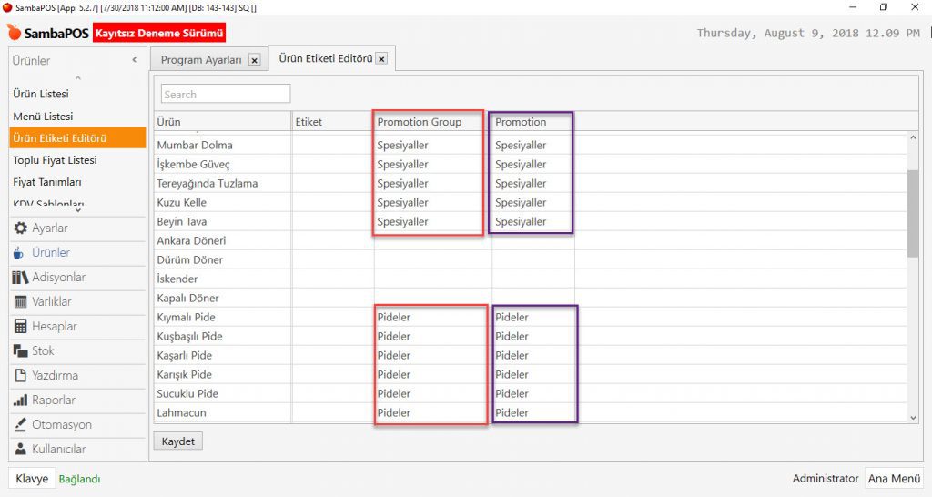Click table scrollbar down arrow
This screenshot has height=497, width=932.
coord(913,418)
